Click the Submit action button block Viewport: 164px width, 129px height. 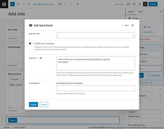tap(13, 120)
